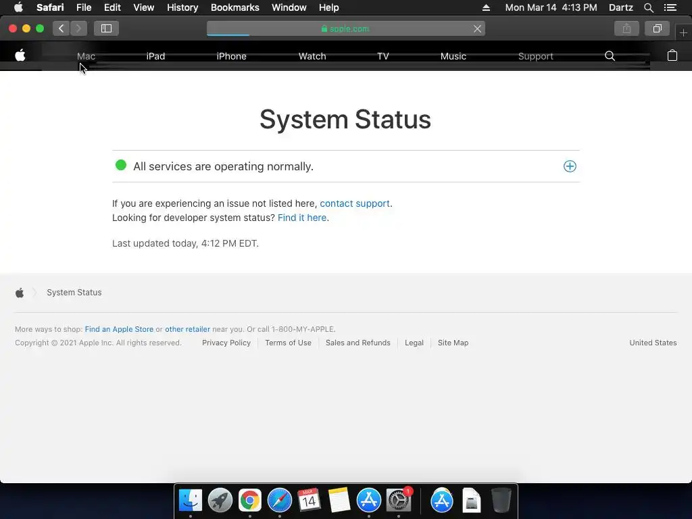Image resolution: width=692 pixels, height=519 pixels.
Task: Click the Apple logo in footer breadcrumb
Action: [x=20, y=293]
